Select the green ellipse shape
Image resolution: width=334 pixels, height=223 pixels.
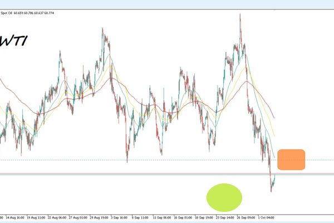pos(224,197)
